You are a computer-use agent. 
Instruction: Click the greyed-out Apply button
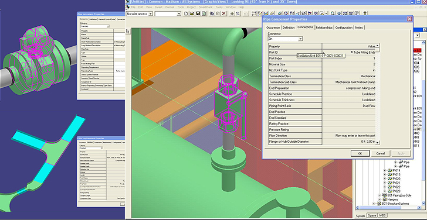point(401,153)
